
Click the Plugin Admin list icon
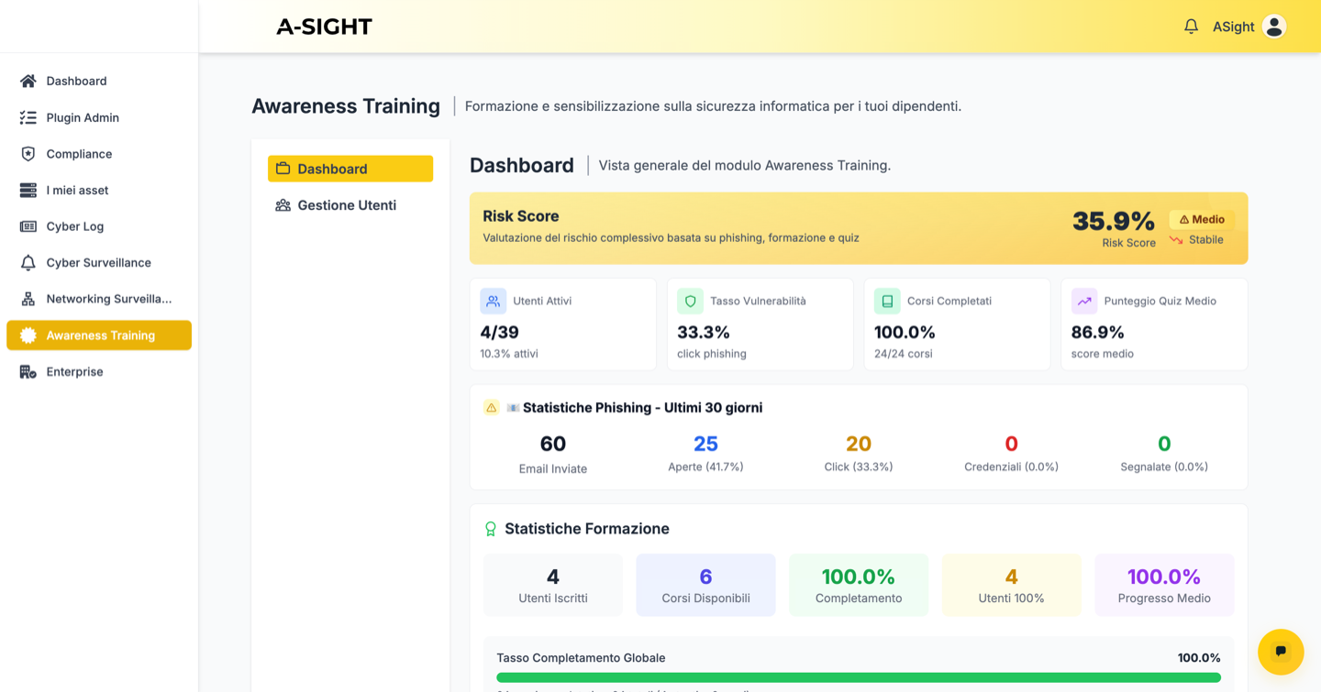click(28, 117)
